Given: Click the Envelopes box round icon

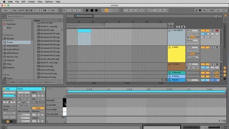Looking at the screenshot, I should pos(11,121).
